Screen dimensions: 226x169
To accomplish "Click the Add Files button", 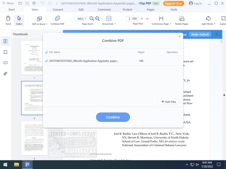I will coord(169,102).
